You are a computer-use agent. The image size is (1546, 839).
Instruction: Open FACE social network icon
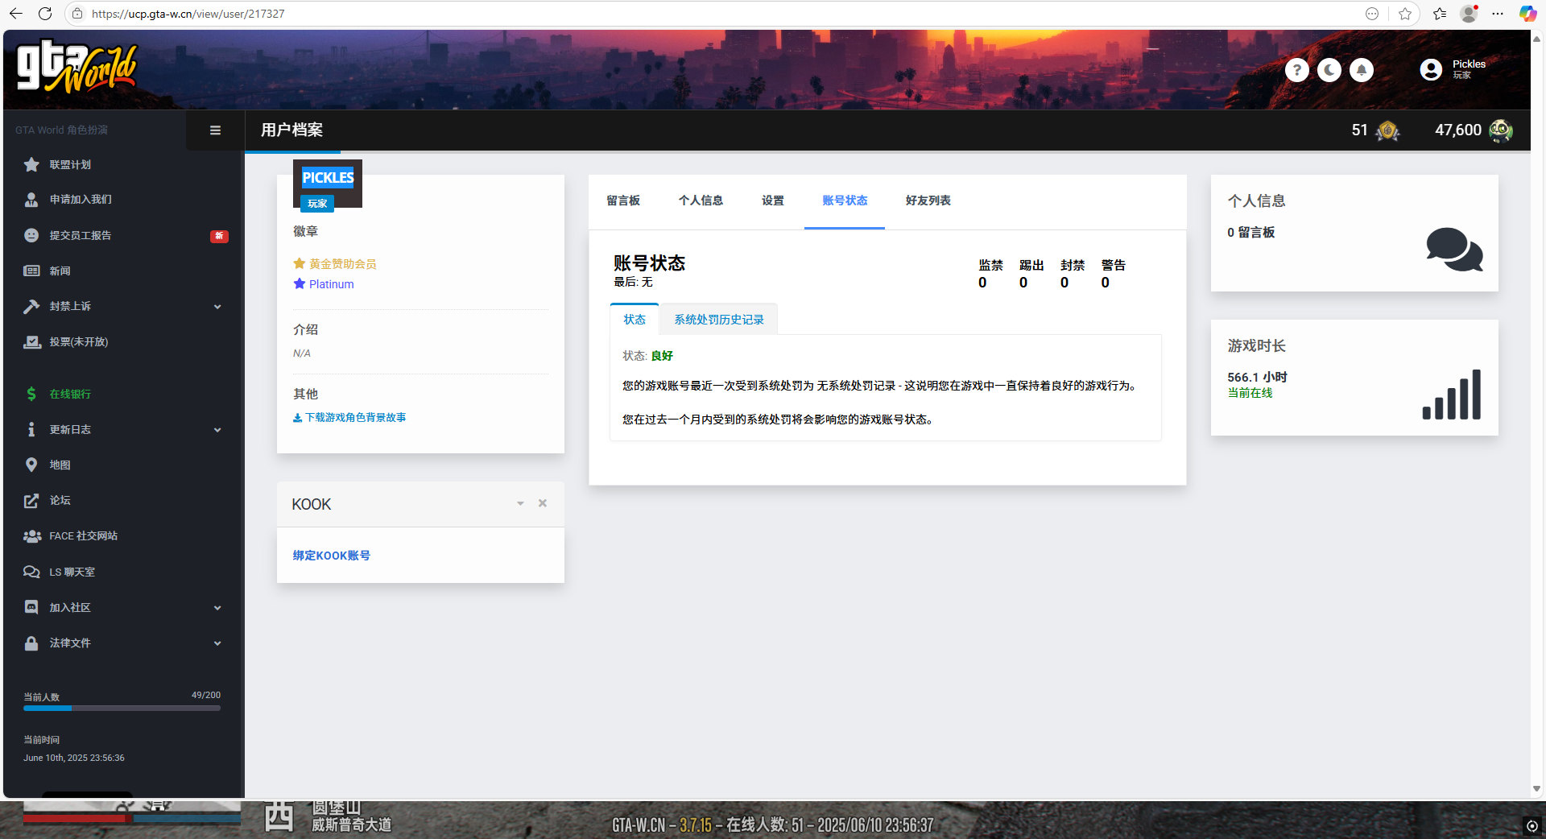tap(31, 536)
